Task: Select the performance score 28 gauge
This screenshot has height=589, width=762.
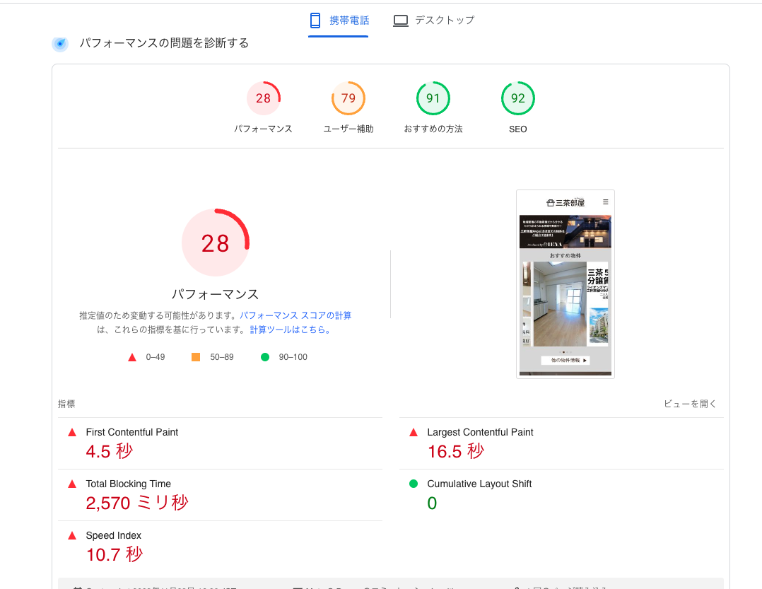Action: [263, 98]
